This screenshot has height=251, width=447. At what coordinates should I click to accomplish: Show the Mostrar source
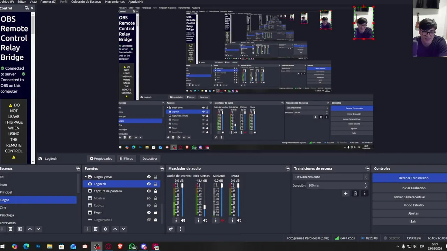pos(149,198)
